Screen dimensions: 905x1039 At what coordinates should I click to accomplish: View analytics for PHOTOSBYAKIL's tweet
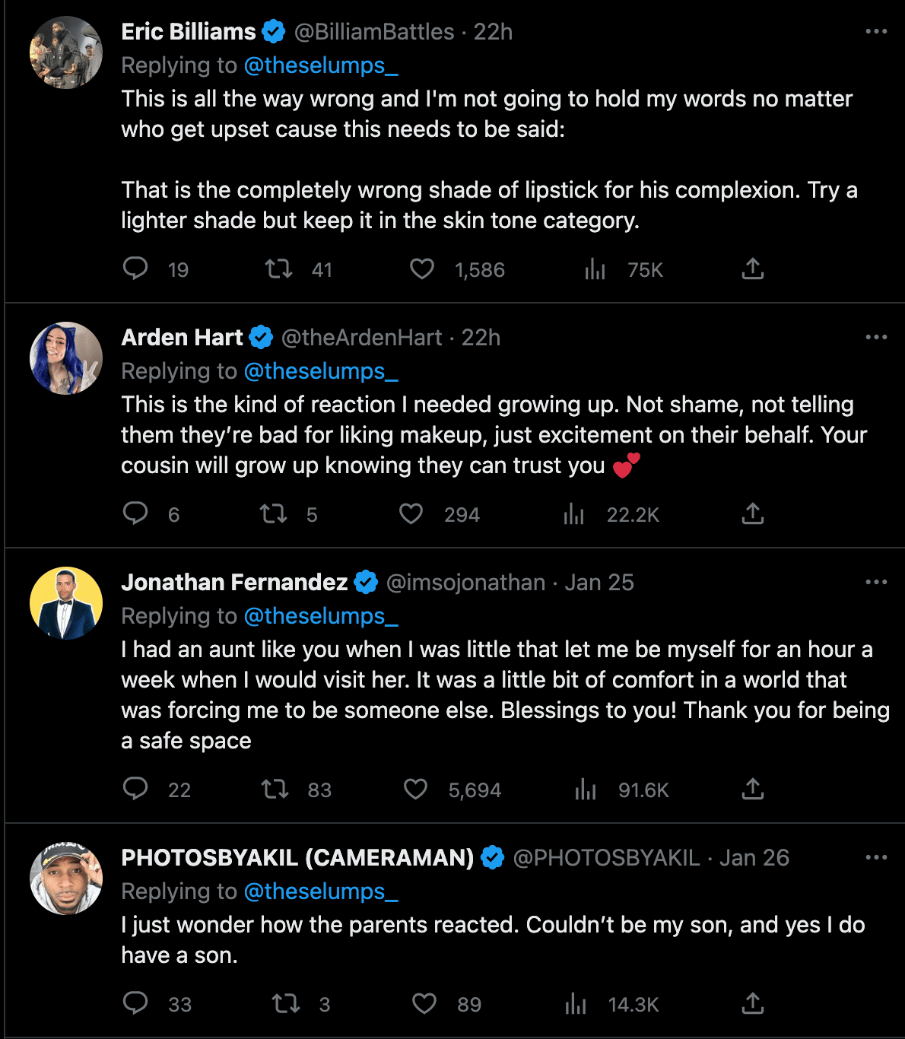coord(576,1004)
